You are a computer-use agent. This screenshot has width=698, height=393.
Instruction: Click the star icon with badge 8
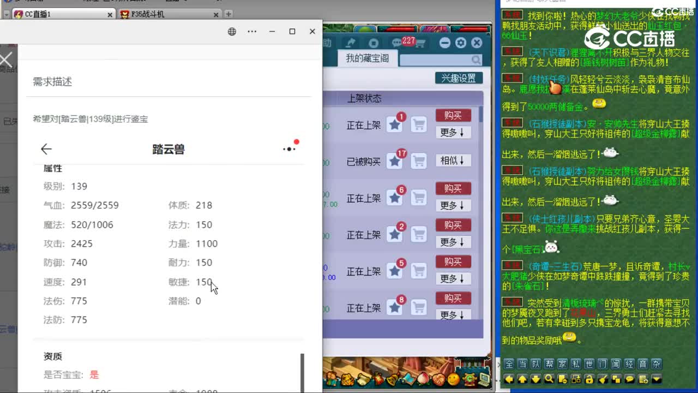tap(395, 308)
